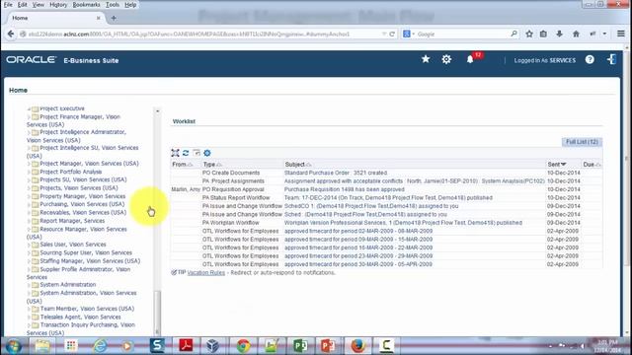Click the navigator scroll-up arrow

tap(157, 111)
